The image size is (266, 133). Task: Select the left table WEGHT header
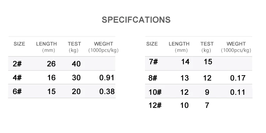tap(104, 44)
